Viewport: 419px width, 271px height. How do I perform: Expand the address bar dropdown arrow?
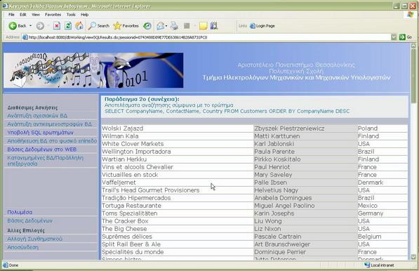tap(394, 37)
